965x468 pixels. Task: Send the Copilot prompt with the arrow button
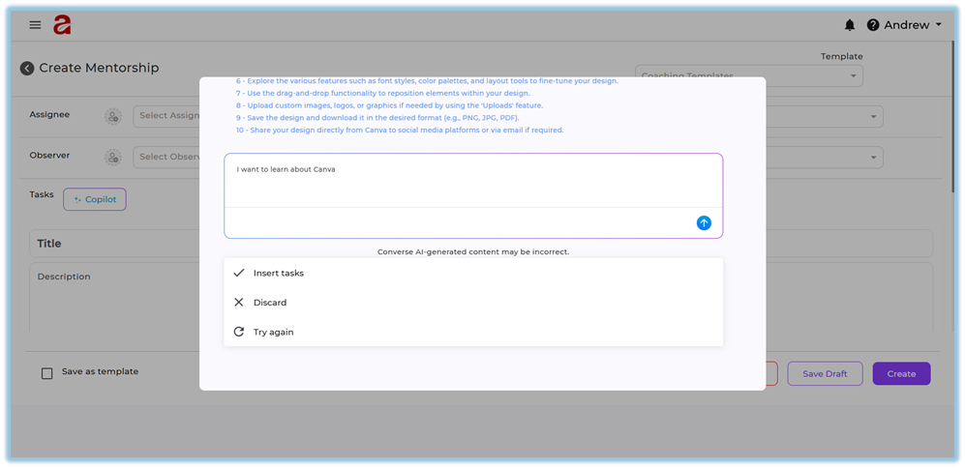tap(704, 222)
